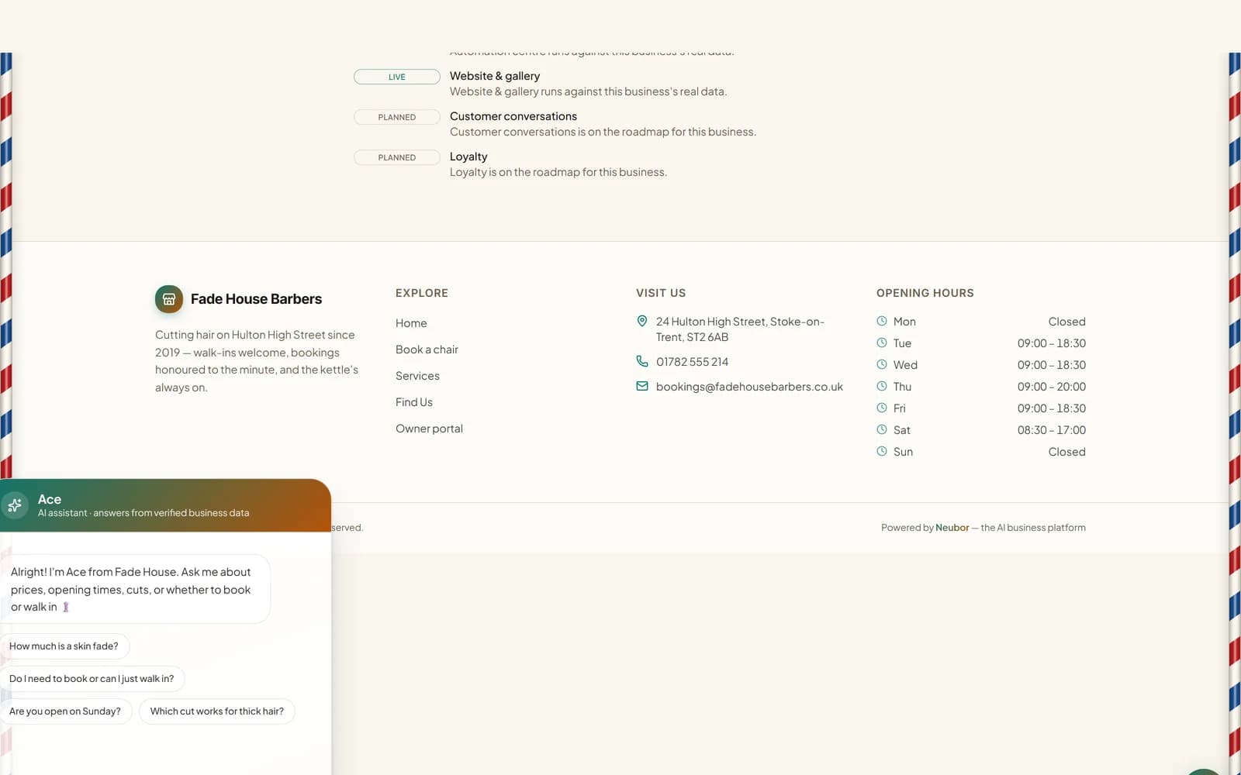Click the PLANNED badge next to Customer conversations
This screenshot has height=775, width=1241.
click(x=397, y=117)
